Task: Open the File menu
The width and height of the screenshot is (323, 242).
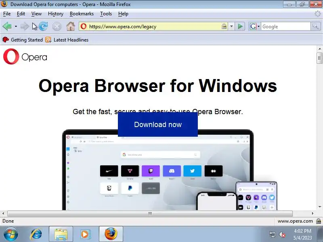Action: (7, 14)
